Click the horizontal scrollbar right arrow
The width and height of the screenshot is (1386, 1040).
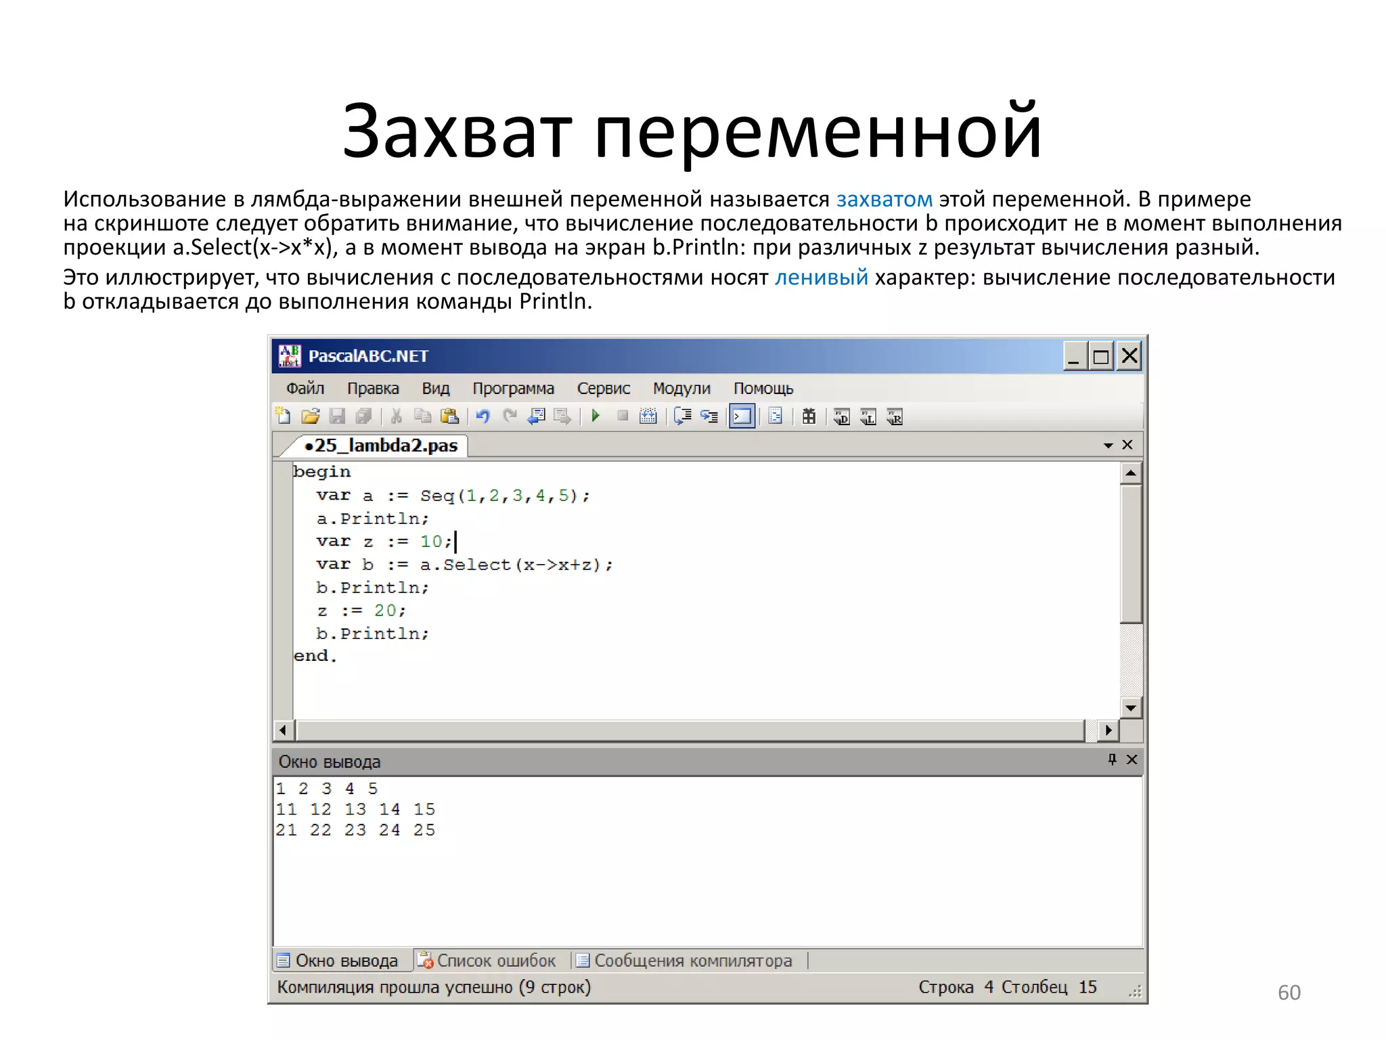click(x=1108, y=730)
